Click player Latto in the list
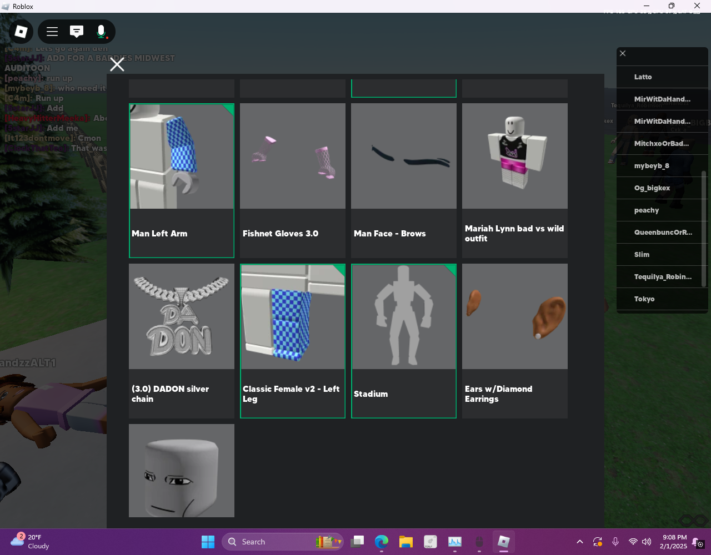The width and height of the screenshot is (711, 555). click(662, 77)
